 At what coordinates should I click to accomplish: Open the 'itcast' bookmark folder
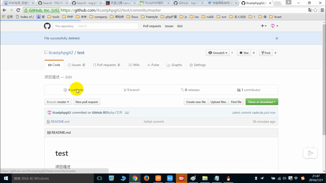pyautogui.click(x=275, y=17)
